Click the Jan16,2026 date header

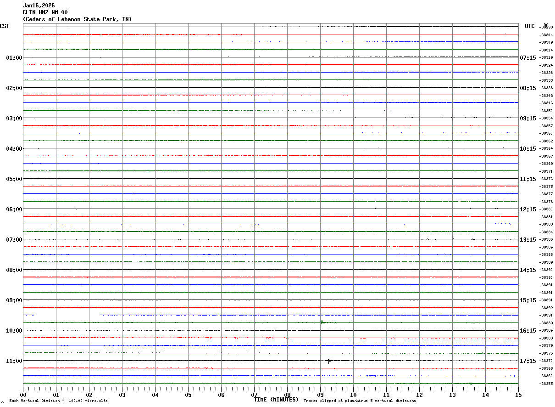(x=39, y=6)
